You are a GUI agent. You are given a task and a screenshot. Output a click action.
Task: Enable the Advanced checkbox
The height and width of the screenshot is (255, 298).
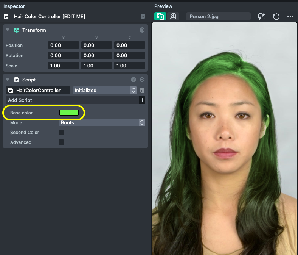pos(61,142)
